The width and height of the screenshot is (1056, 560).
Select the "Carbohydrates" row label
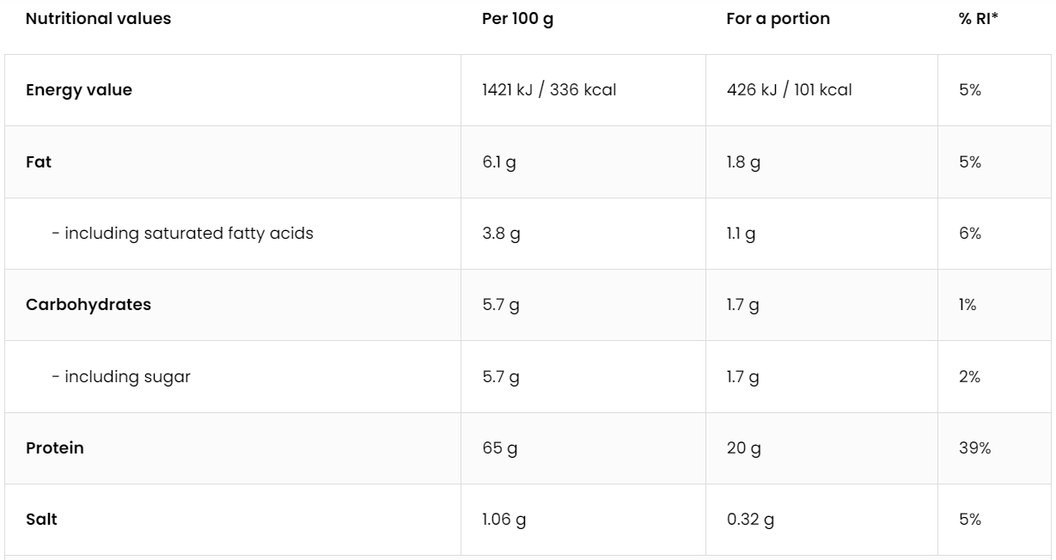tap(89, 305)
